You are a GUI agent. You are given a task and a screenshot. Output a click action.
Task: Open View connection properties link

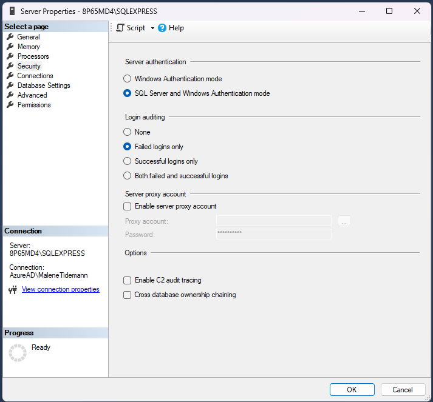61,290
